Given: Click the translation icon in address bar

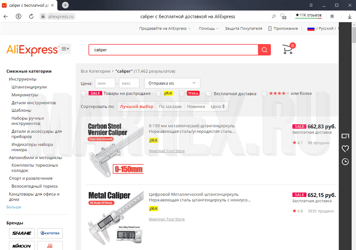Looking at the screenshot, I should [283, 16].
